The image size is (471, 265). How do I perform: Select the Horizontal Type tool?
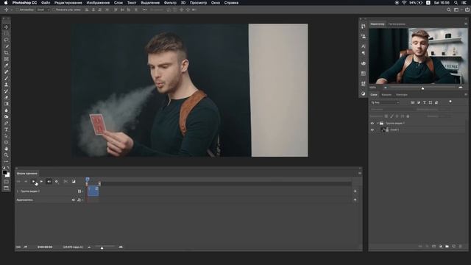7,130
